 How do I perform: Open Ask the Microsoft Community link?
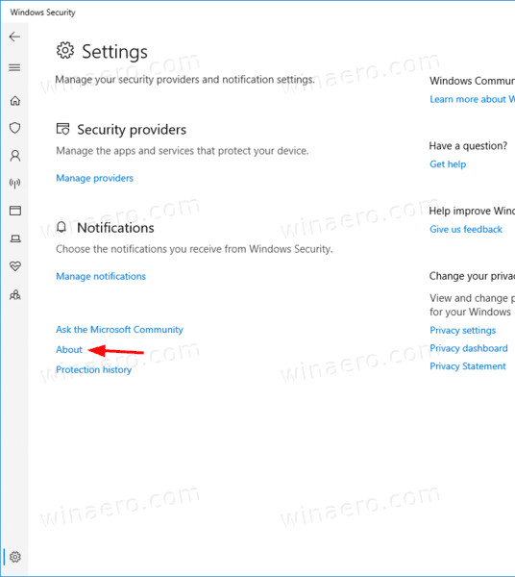click(119, 329)
